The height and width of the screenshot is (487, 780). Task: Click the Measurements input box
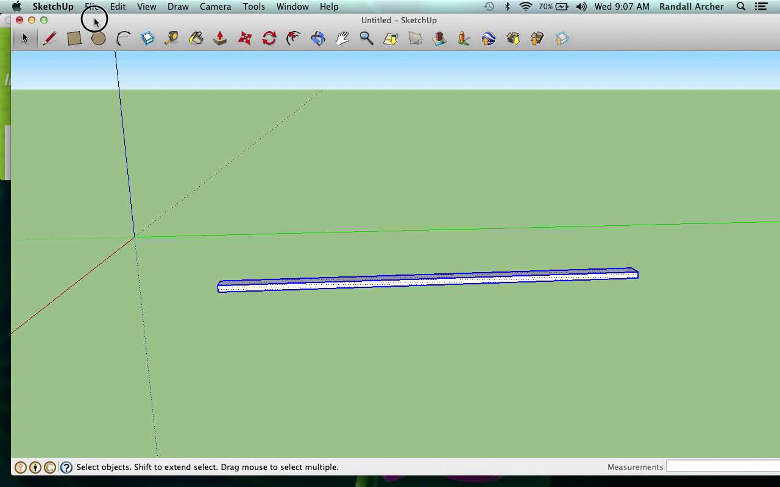[721, 466]
